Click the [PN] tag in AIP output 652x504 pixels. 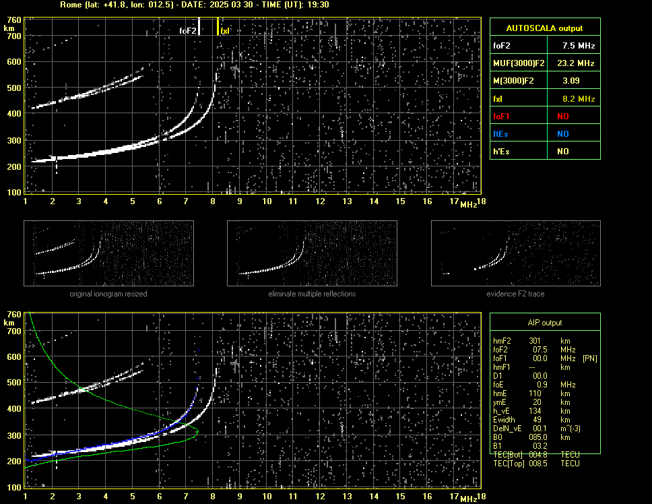click(x=589, y=358)
